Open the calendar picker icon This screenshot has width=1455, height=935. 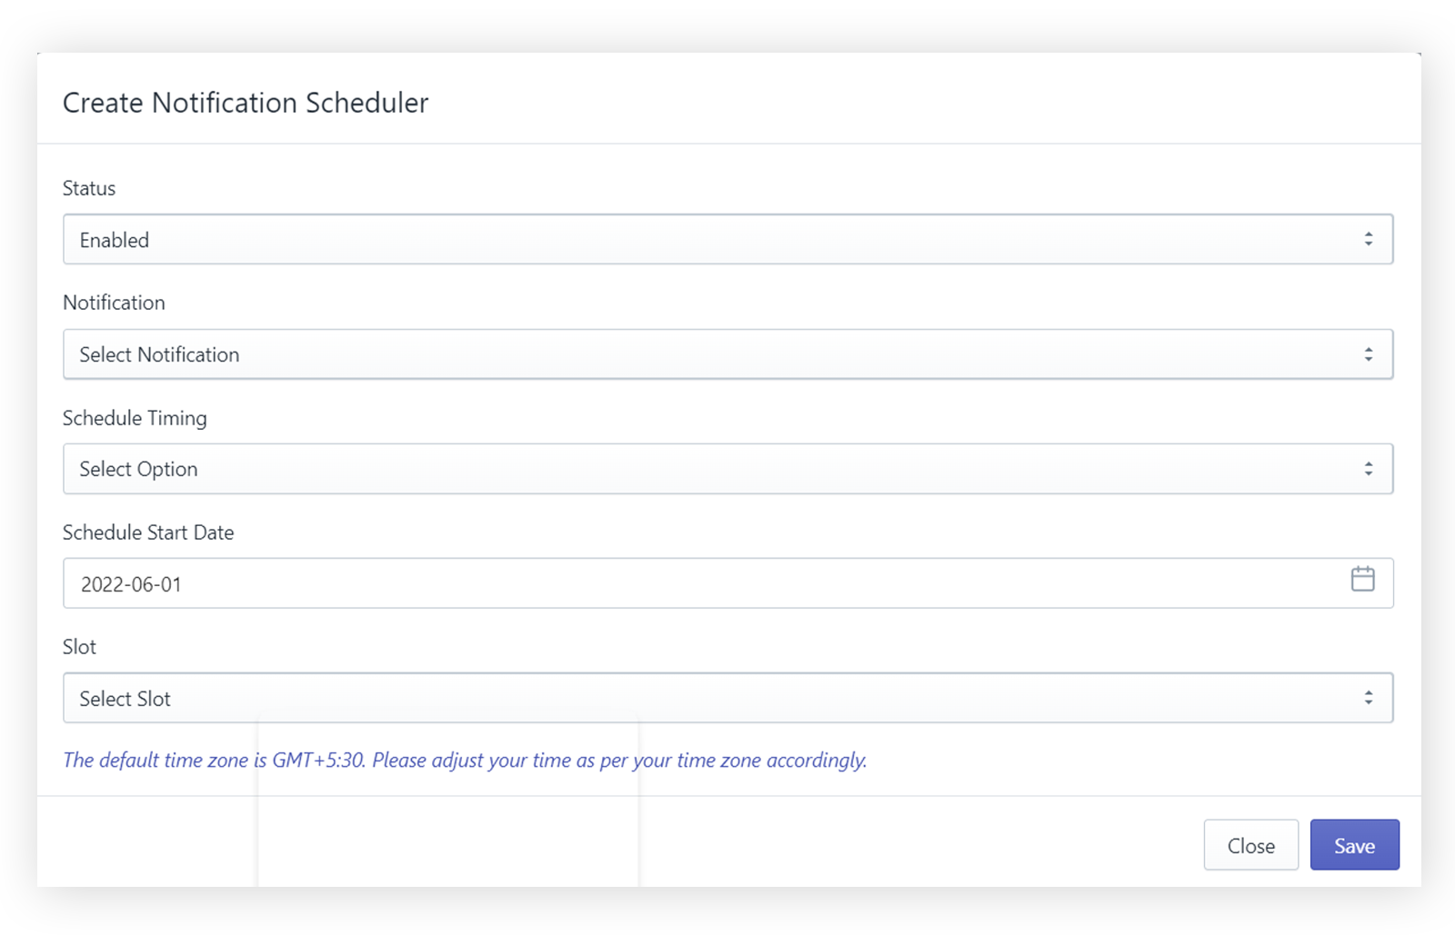[1362, 579]
